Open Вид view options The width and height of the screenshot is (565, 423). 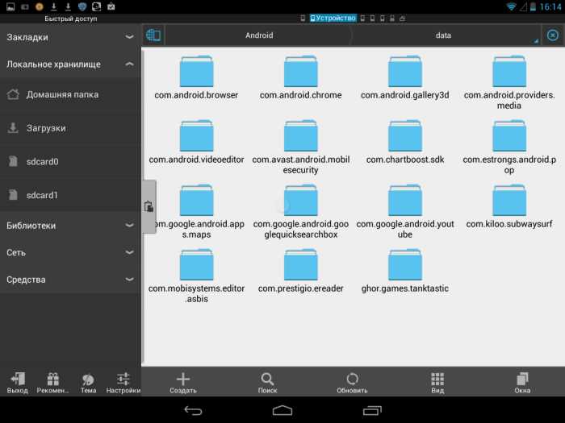point(437,383)
